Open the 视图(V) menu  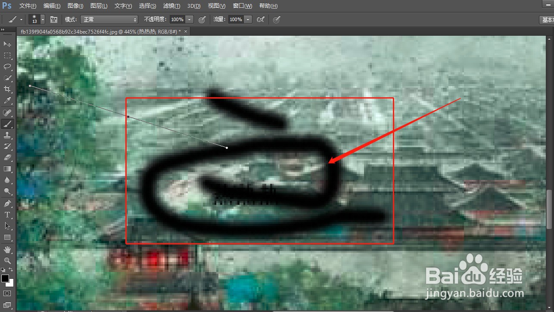[x=217, y=6]
